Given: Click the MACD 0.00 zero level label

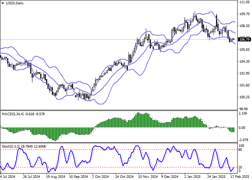Looking at the screenshot, I should coord(243,127).
